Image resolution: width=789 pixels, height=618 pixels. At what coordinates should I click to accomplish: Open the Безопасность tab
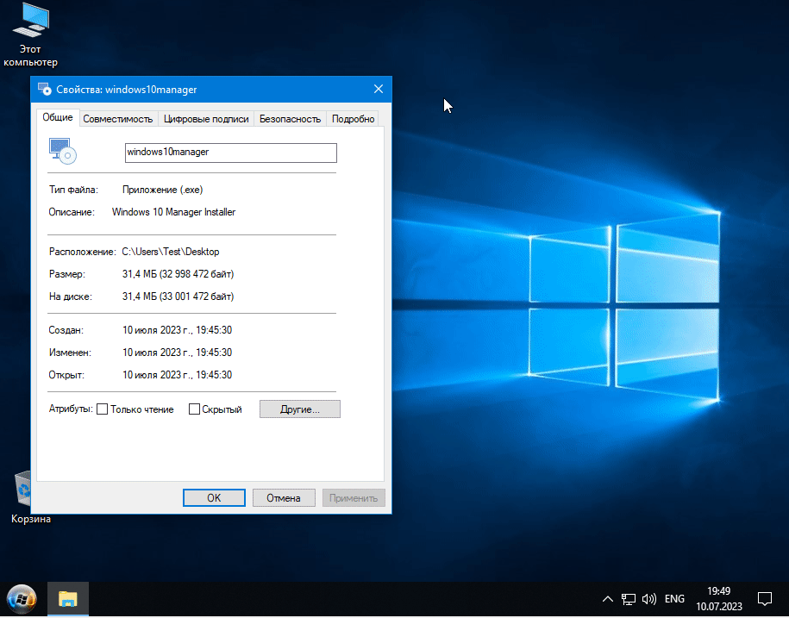[x=290, y=119]
